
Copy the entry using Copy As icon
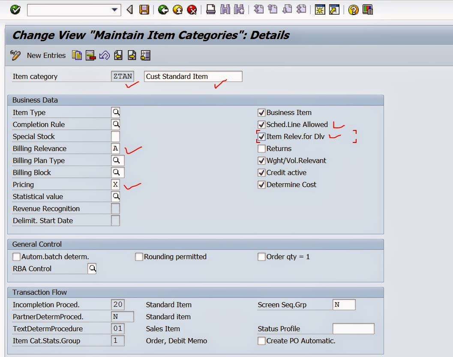pos(76,55)
